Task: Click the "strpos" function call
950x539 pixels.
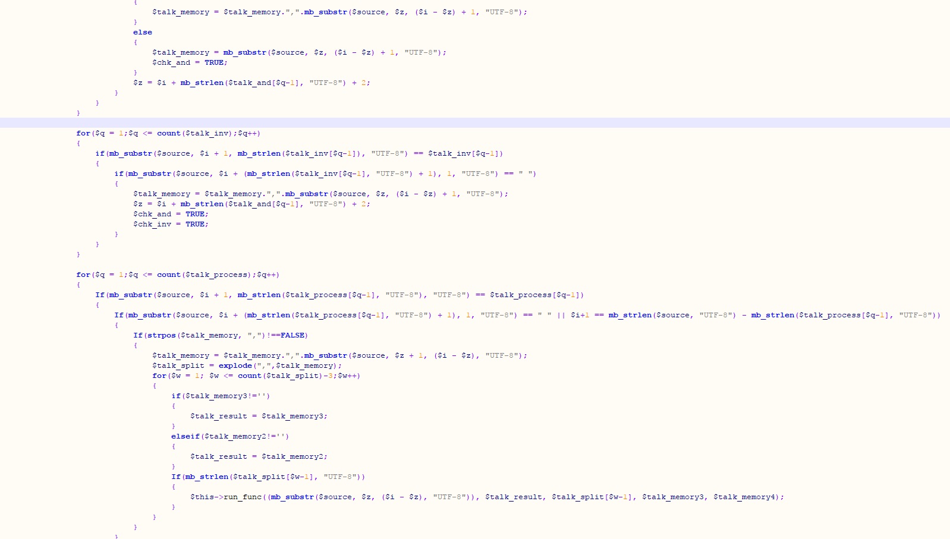Action: [x=162, y=335]
